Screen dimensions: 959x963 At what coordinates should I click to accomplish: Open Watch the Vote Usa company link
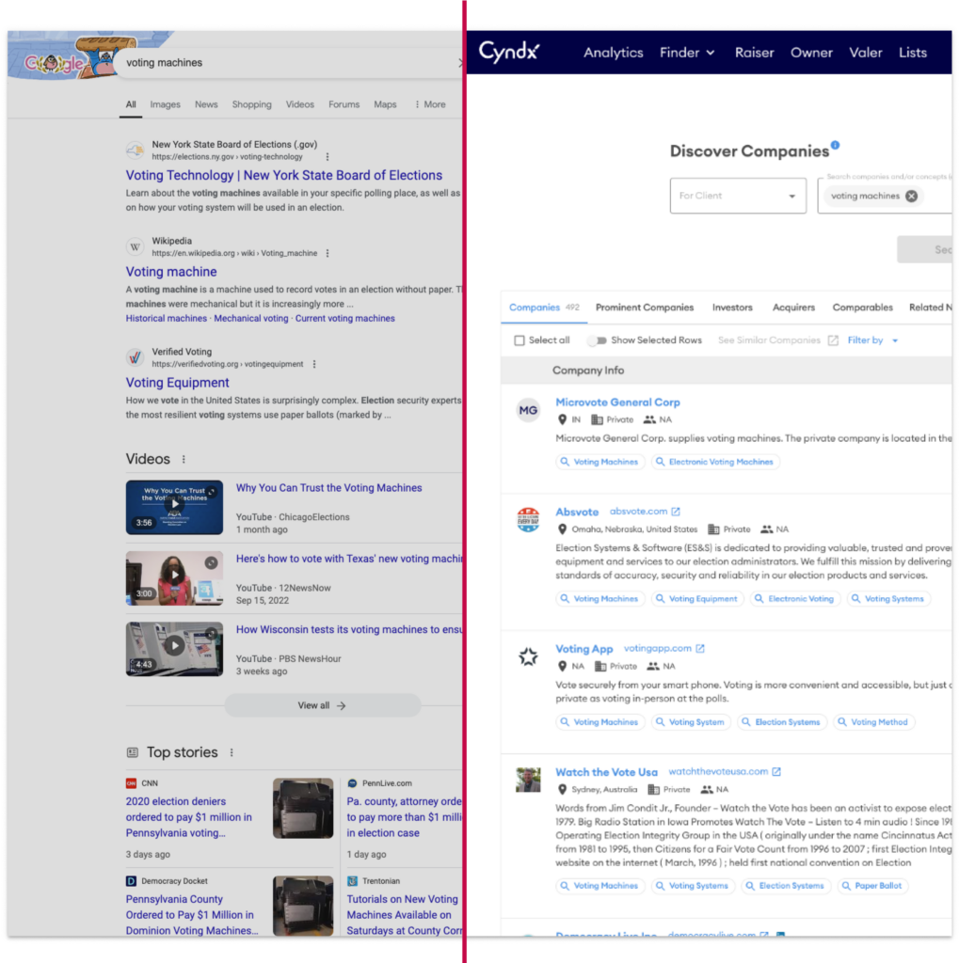(606, 772)
